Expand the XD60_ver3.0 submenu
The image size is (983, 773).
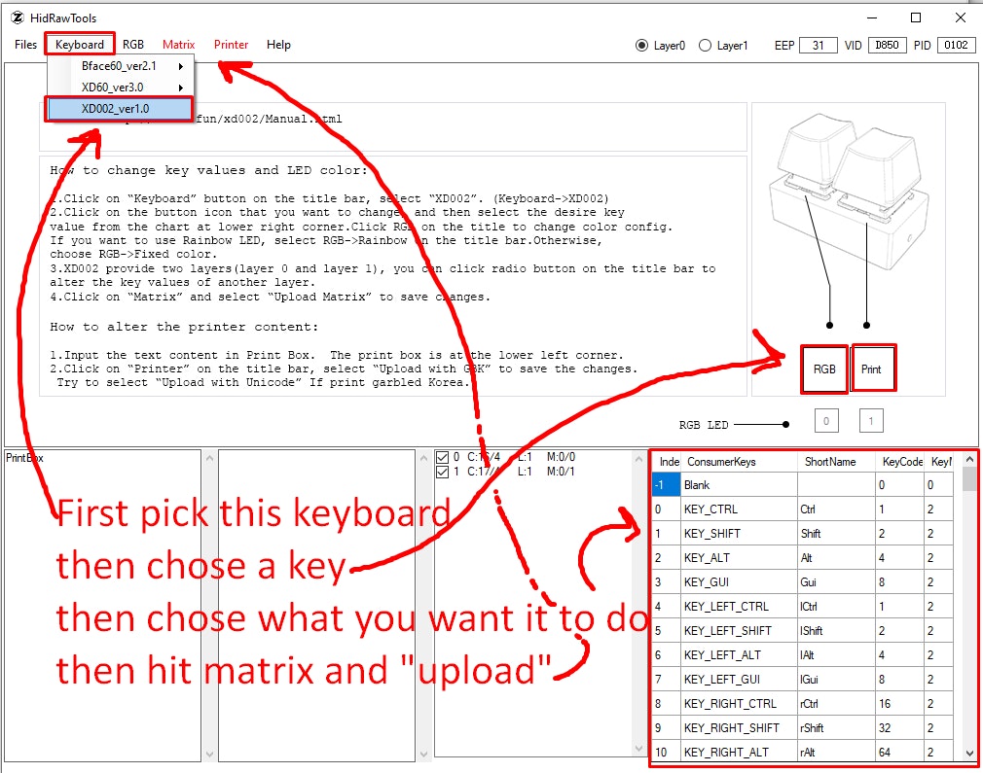tap(121, 88)
